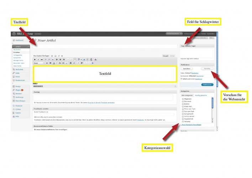Enable the Haustechnik category checkbox
The height and width of the screenshot is (178, 252).
(183, 119)
